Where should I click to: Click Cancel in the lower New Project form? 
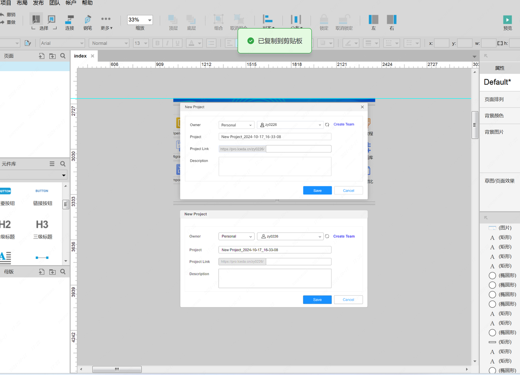coord(349,300)
